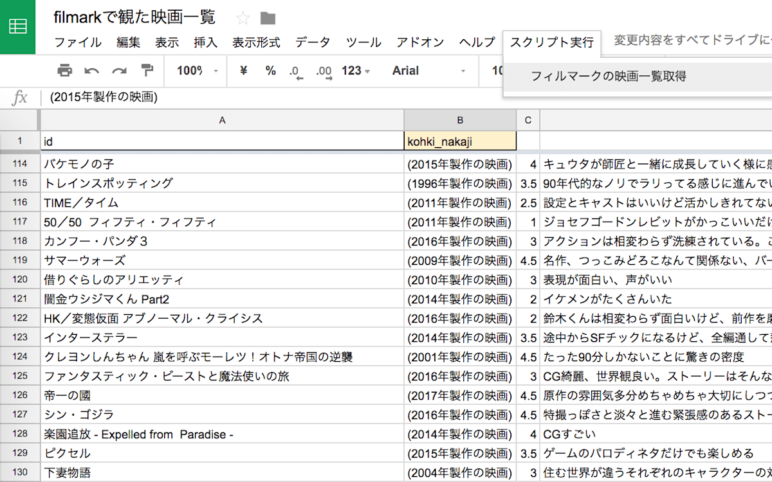
Task: Click the select-all corner box
Action: pos(19,120)
